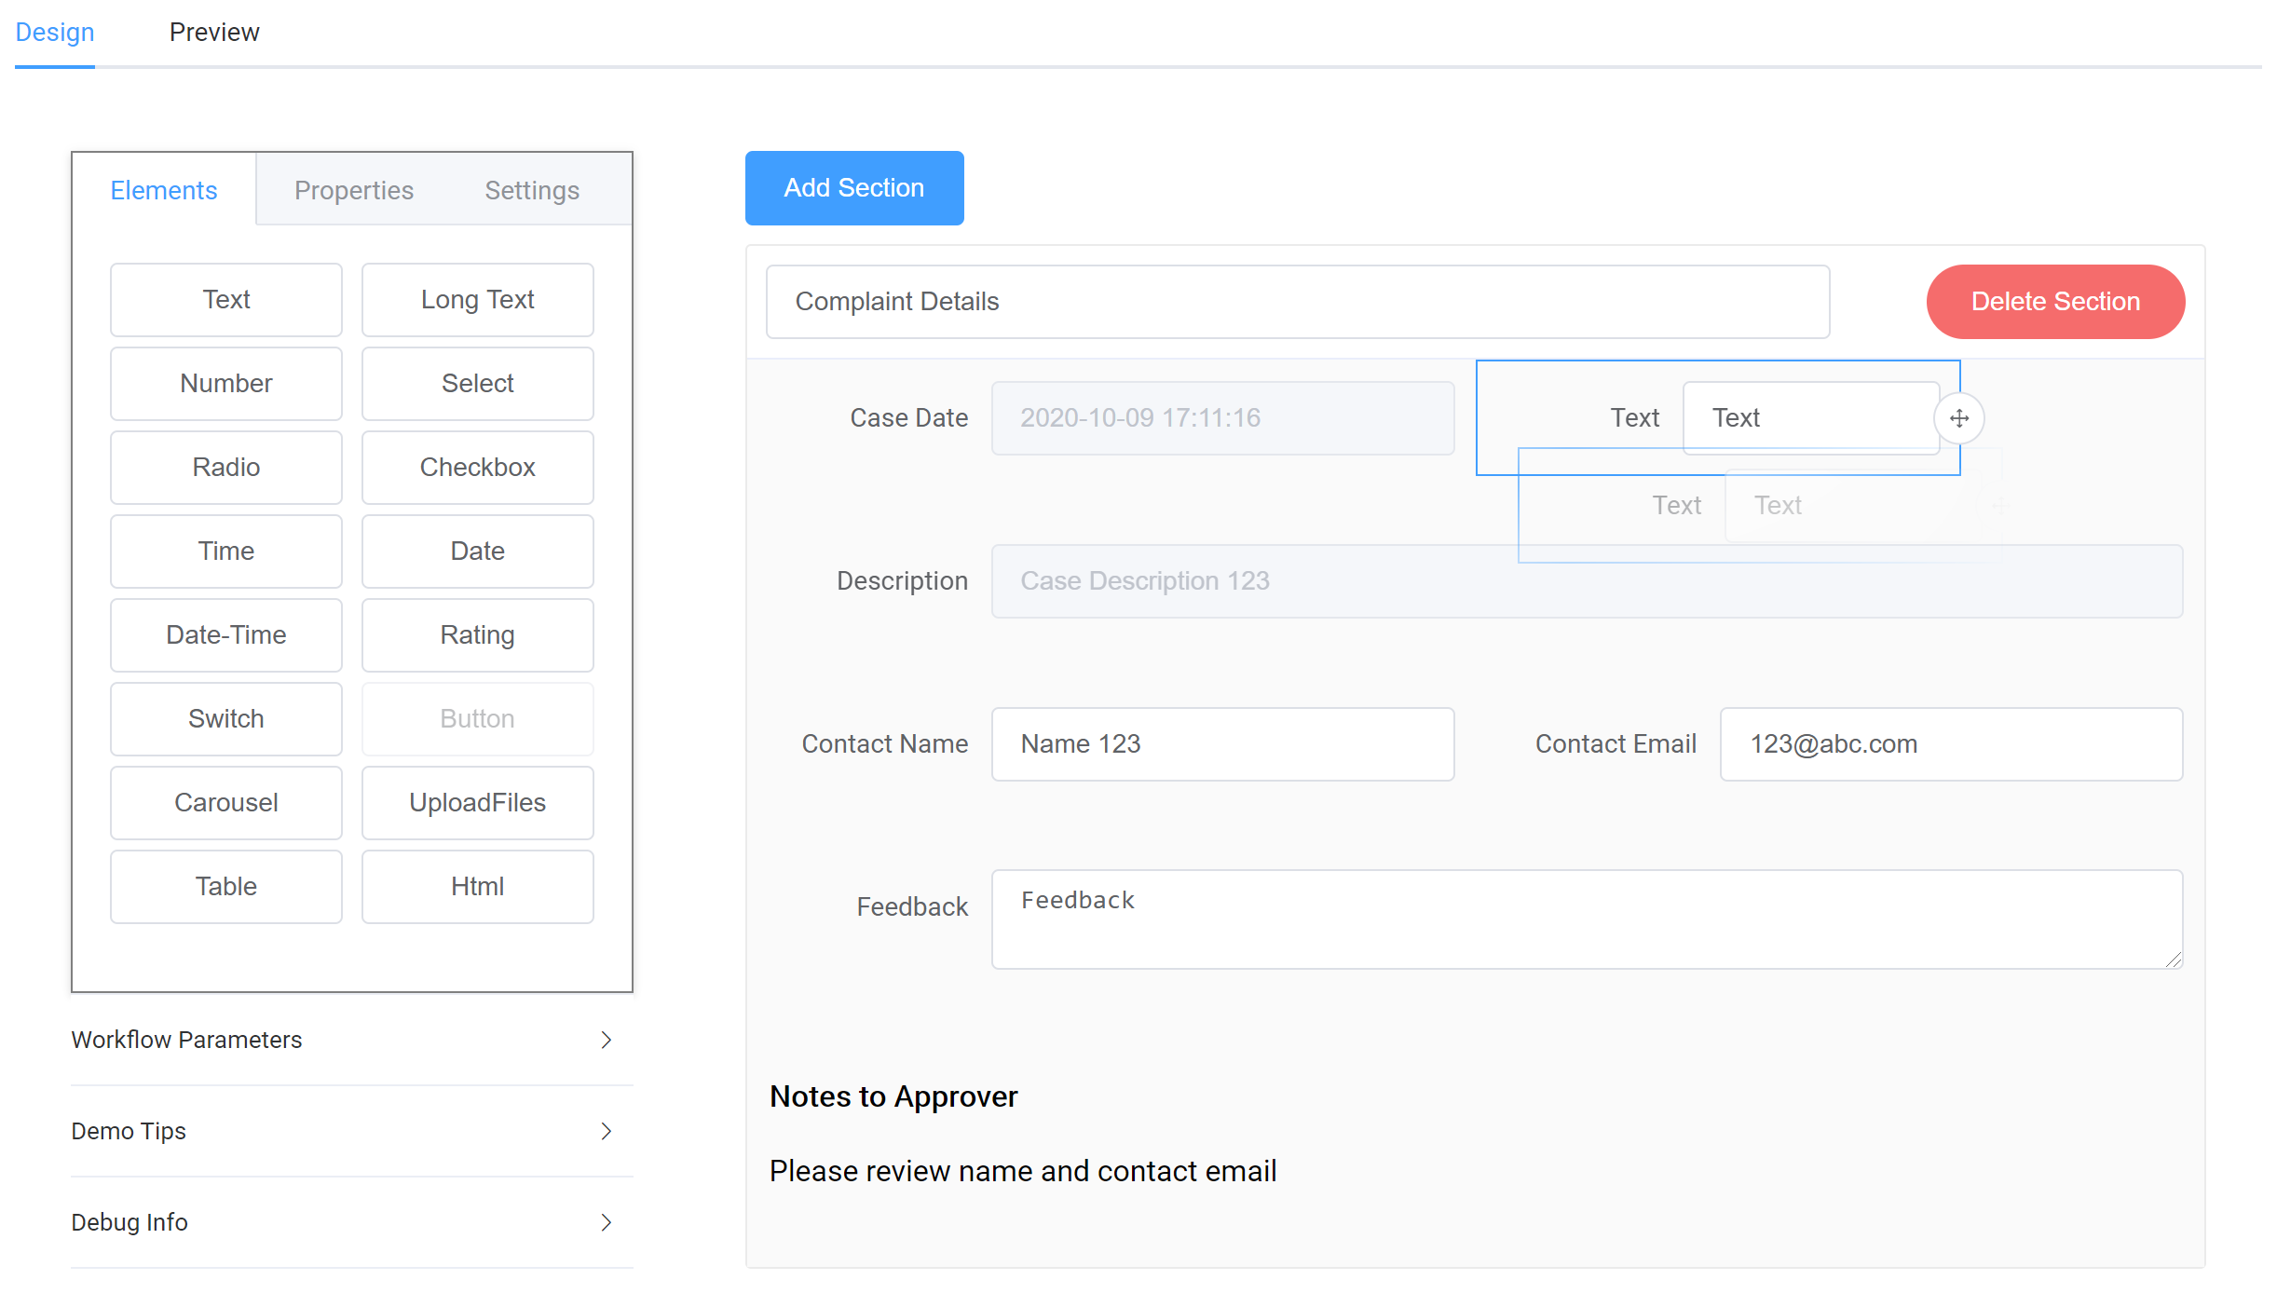Click the Description label
This screenshot has width=2277, height=1307.
click(902, 581)
